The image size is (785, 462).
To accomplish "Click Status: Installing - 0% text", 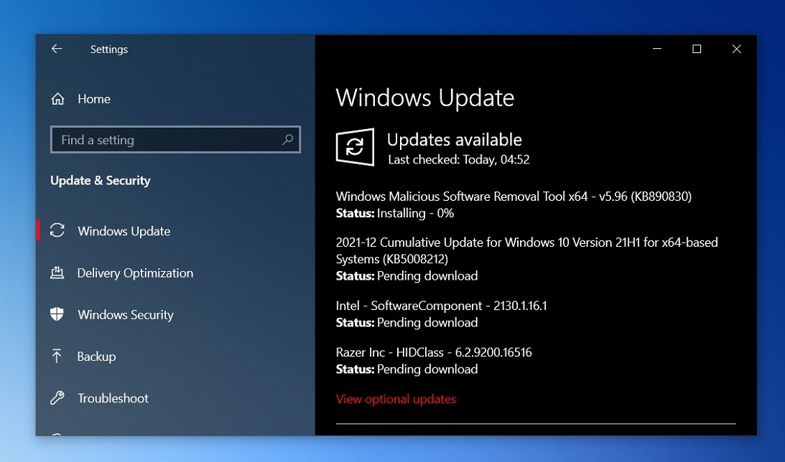I will [x=395, y=214].
